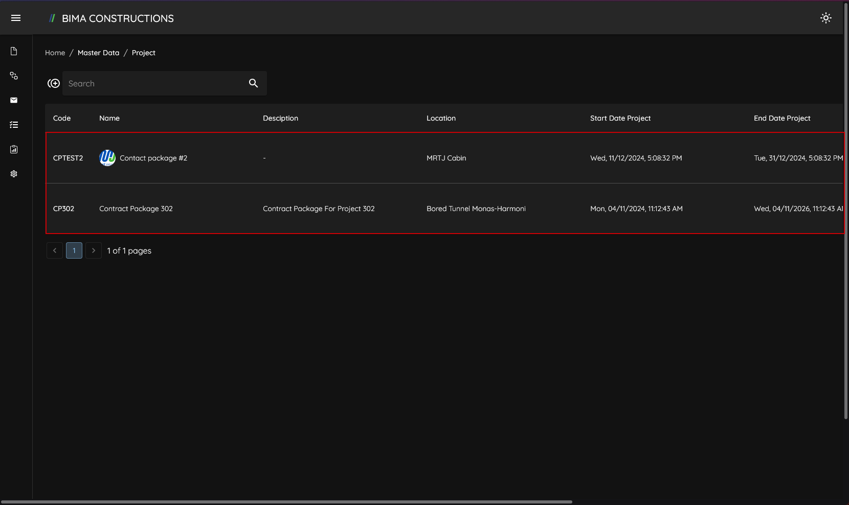This screenshot has width=849, height=505.
Task: Go to previous page chevron
Action: click(x=55, y=250)
